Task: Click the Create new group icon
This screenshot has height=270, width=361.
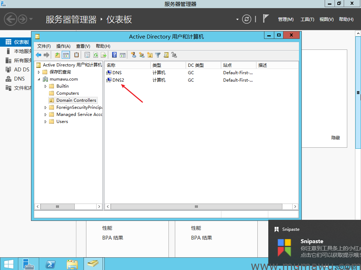Action: [x=141, y=55]
